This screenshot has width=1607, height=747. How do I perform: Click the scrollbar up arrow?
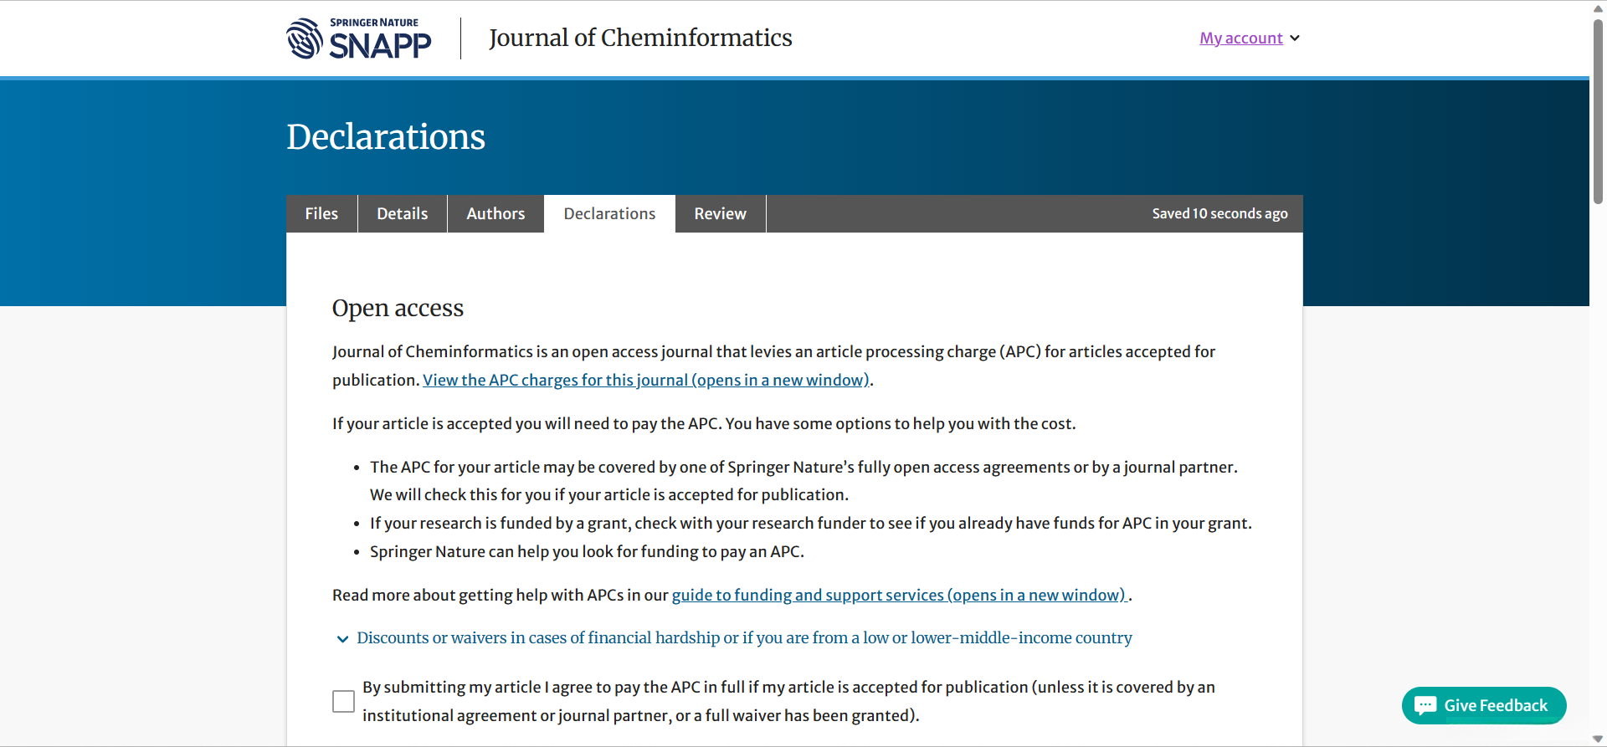[x=1598, y=8]
